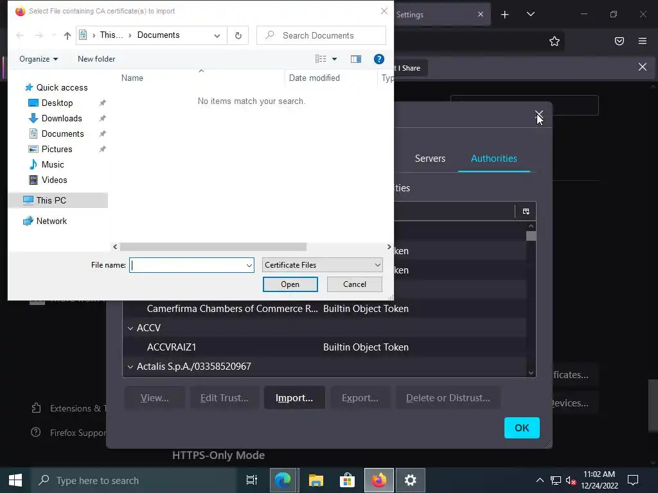This screenshot has width=658, height=493.
Task: Click column picker icon in certificate list
Action: pos(526,211)
